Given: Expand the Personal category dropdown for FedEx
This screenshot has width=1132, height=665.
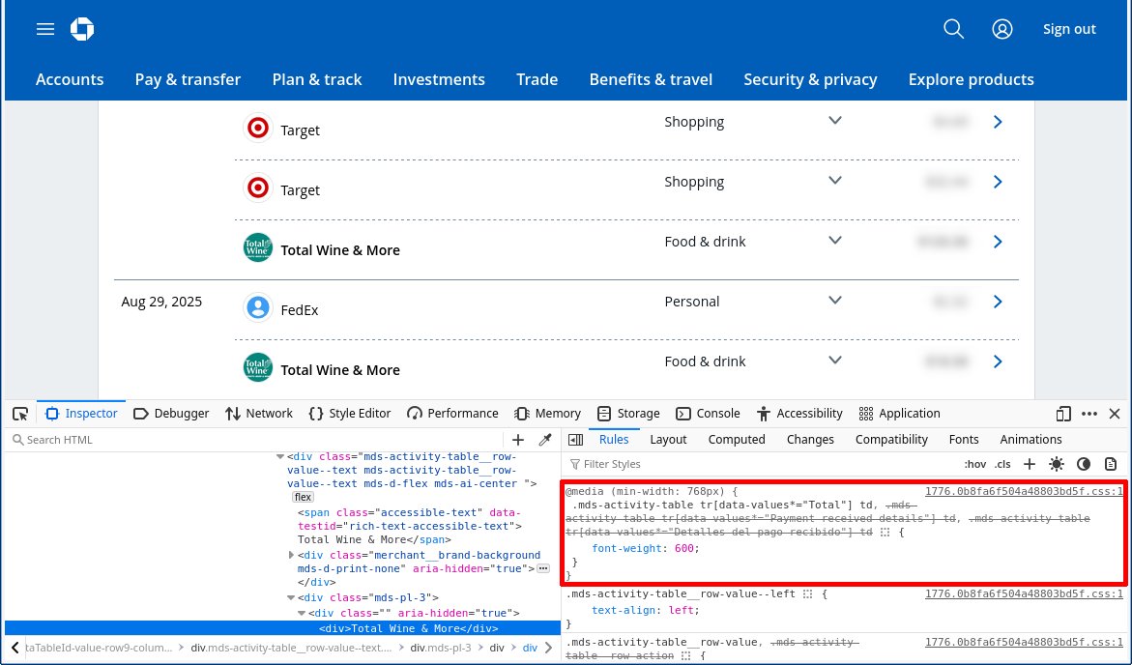Looking at the screenshot, I should pyautogui.click(x=835, y=301).
